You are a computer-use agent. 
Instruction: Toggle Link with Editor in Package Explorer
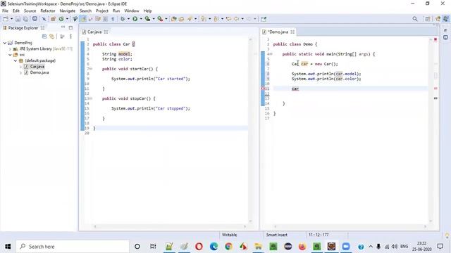(x=51, y=37)
